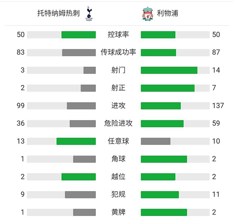Click Tottenham's green 任意球 free kick bar
Screen dimensions: 233x220
click(76, 141)
